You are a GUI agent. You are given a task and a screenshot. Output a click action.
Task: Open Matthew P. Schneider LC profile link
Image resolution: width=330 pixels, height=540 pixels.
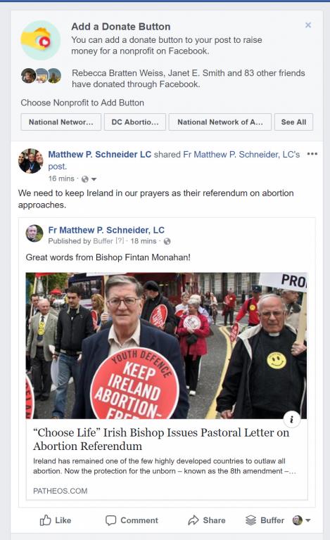pyautogui.click(x=99, y=154)
